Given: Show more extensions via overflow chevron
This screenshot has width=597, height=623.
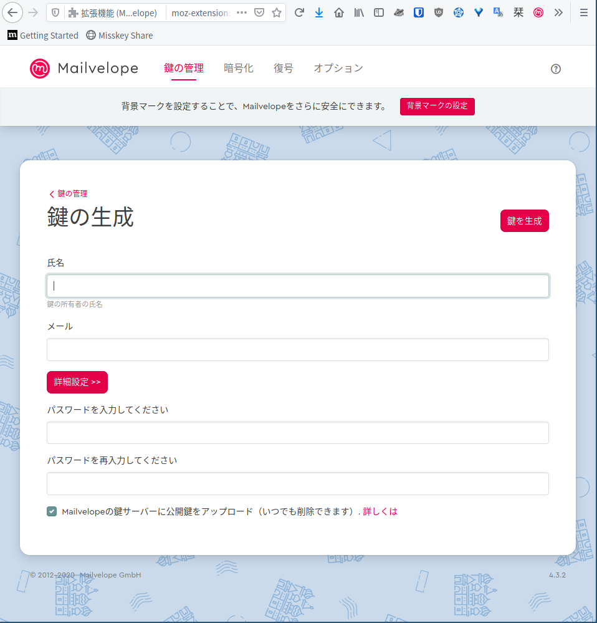Looking at the screenshot, I should (x=558, y=12).
